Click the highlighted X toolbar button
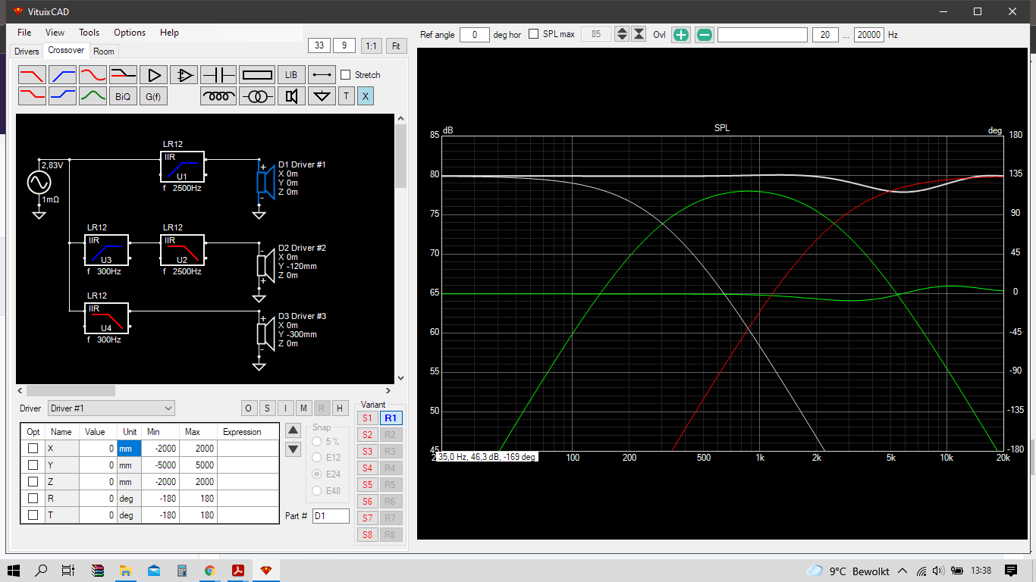 366,96
